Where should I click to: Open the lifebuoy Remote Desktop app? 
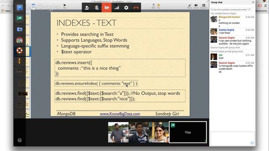[20, 50]
